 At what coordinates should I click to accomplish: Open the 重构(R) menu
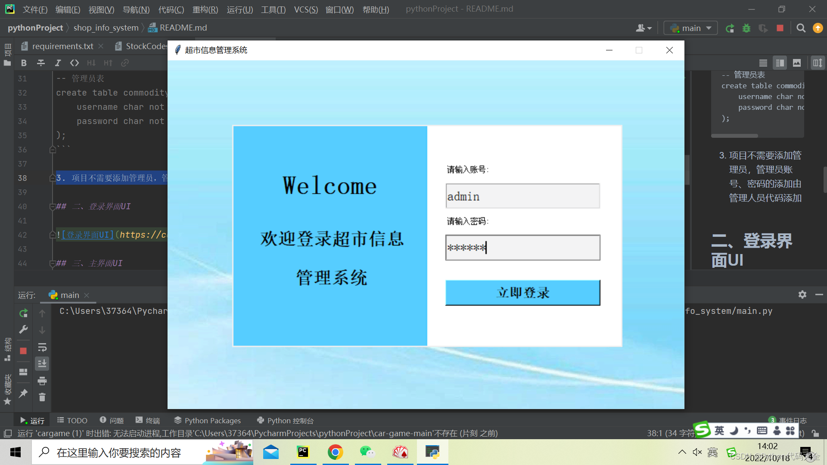(x=205, y=9)
